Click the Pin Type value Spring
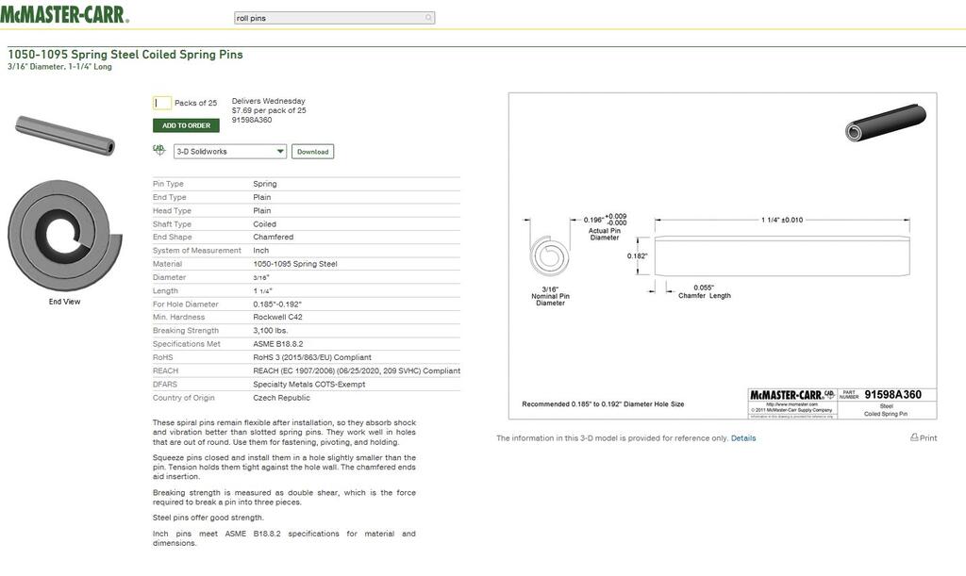The image size is (966, 576). point(265,184)
